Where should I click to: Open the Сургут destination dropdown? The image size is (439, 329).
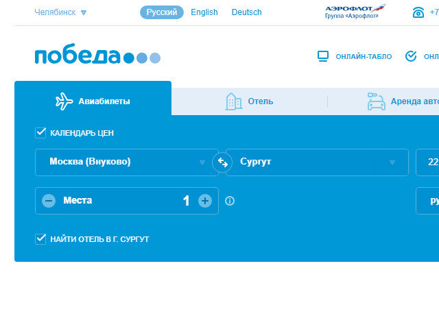click(317, 162)
